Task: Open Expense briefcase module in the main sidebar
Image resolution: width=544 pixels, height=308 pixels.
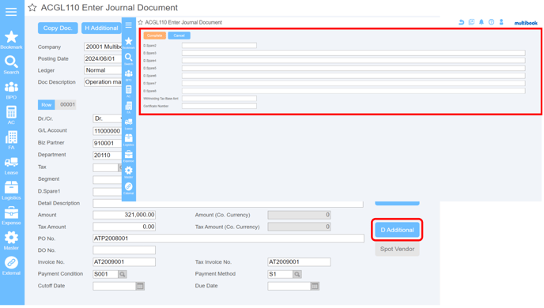Action: point(11,216)
